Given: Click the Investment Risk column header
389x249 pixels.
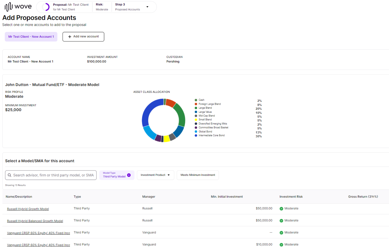Looking at the screenshot, I should [291, 197].
